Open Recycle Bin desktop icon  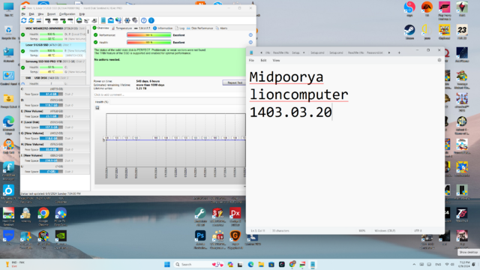pyautogui.click(x=8, y=33)
